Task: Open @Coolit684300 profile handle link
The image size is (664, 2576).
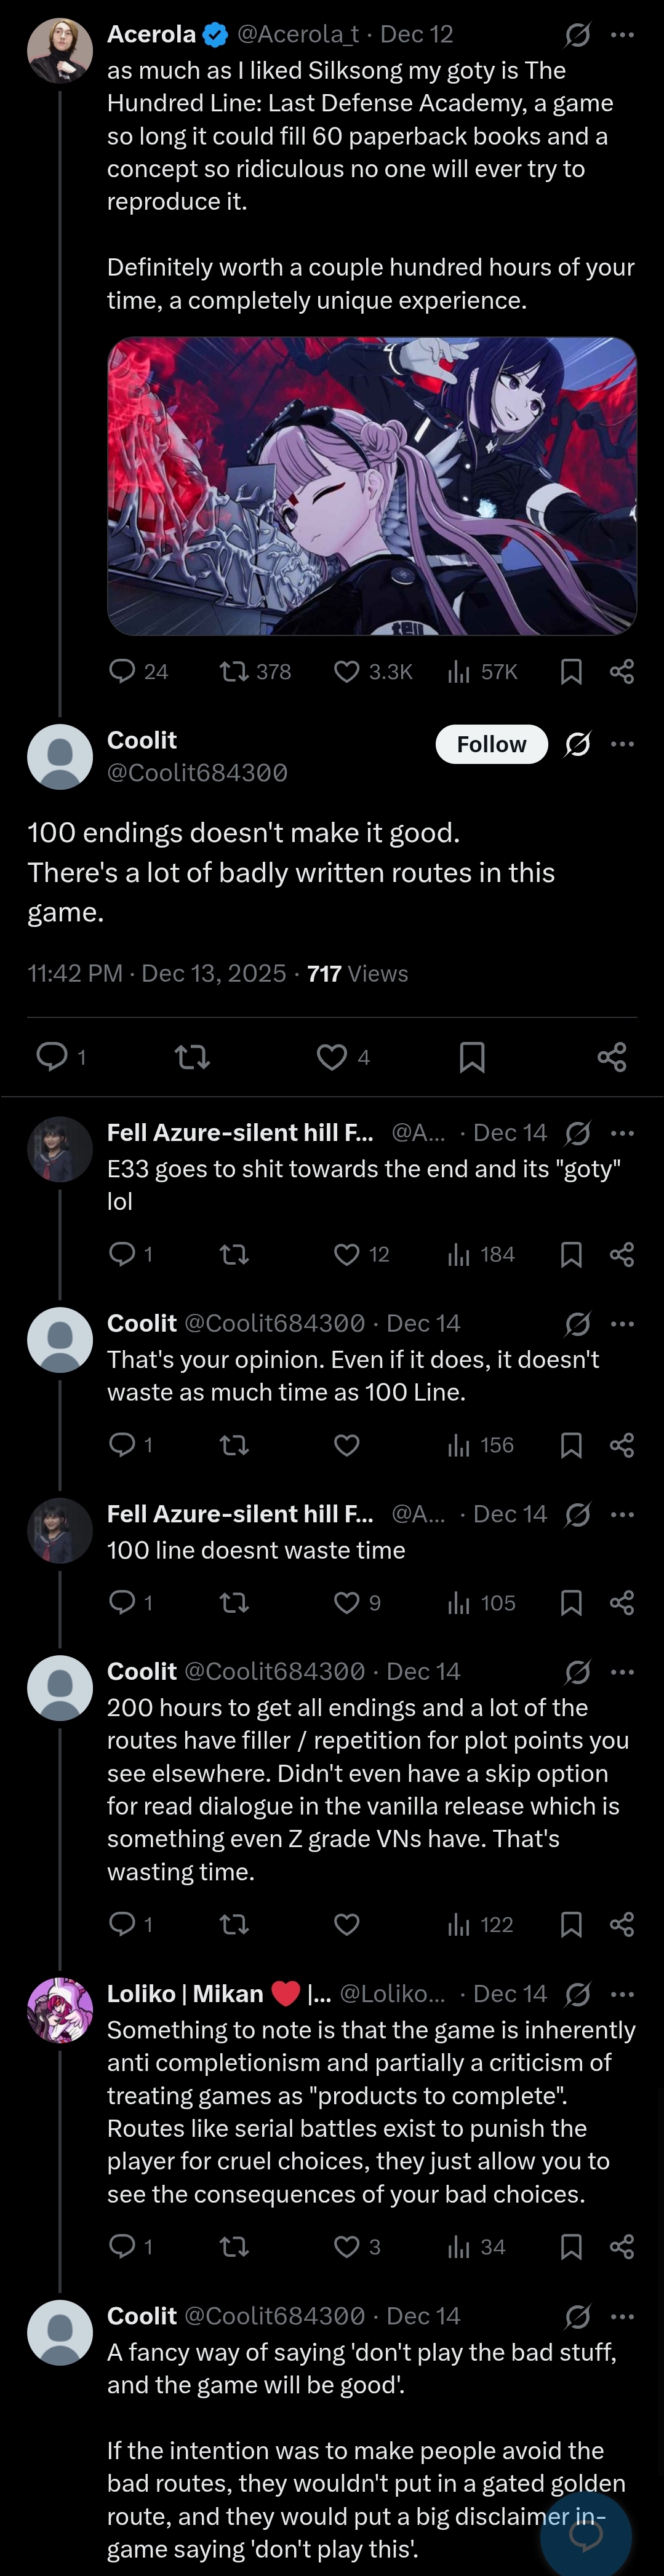Action: point(197,773)
